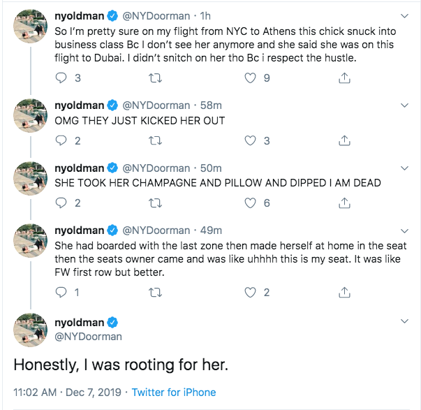
Task: Retweet the tweet posted 49m ago
Action: pos(156,293)
